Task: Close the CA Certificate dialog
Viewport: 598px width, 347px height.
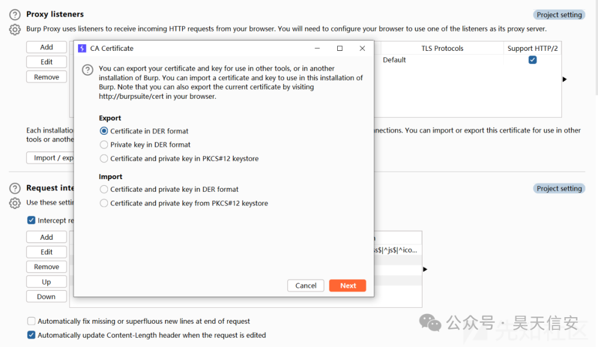Action: (362, 48)
